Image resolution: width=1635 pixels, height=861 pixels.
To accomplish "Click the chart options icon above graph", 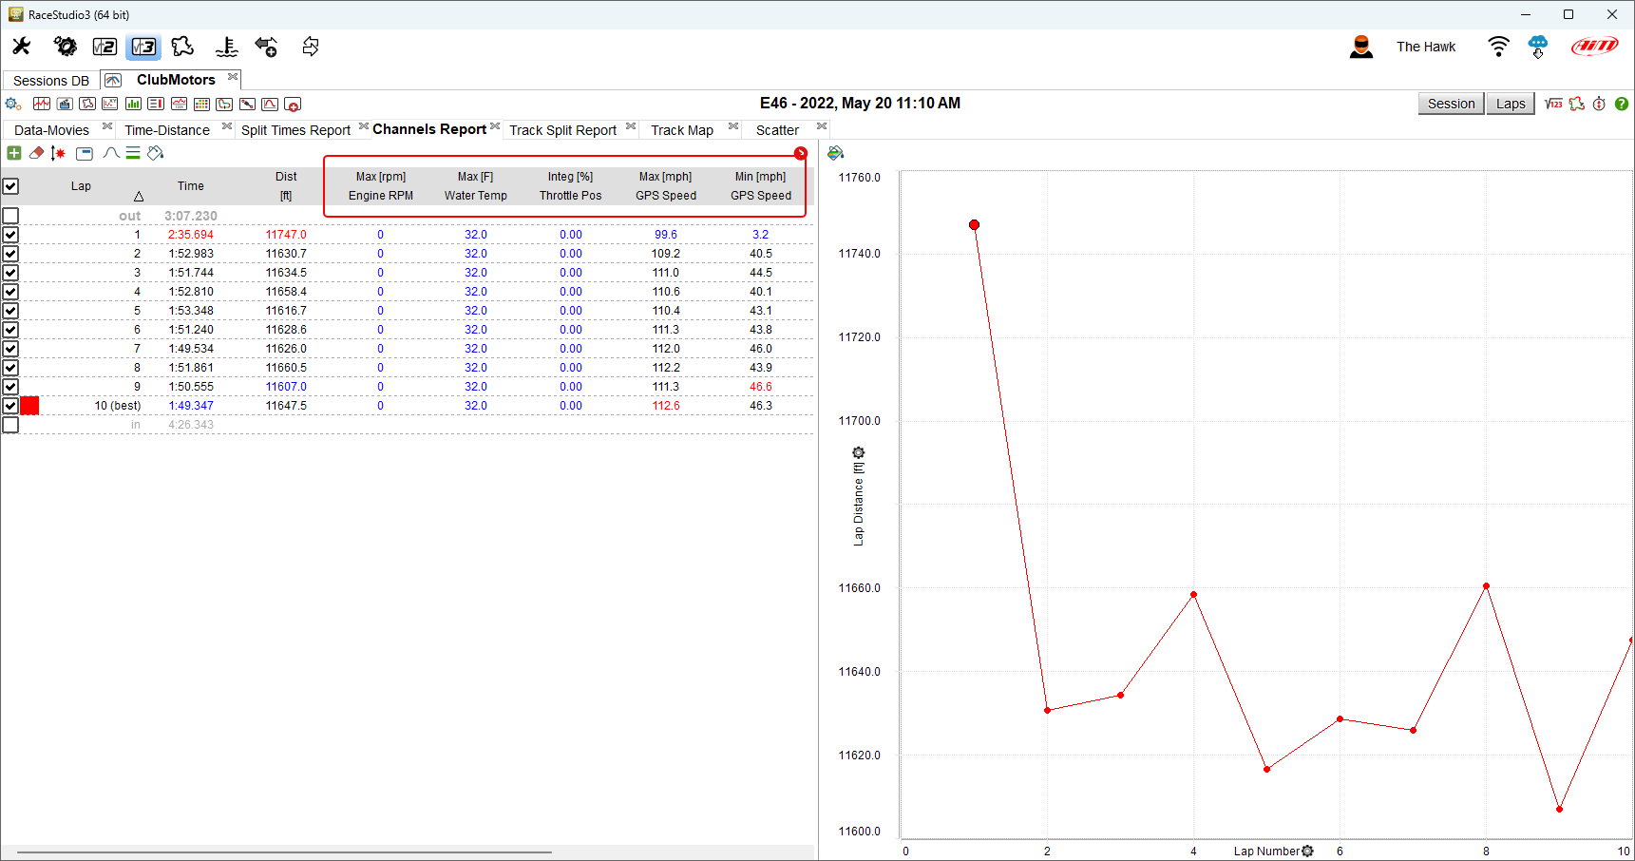I will (x=836, y=153).
